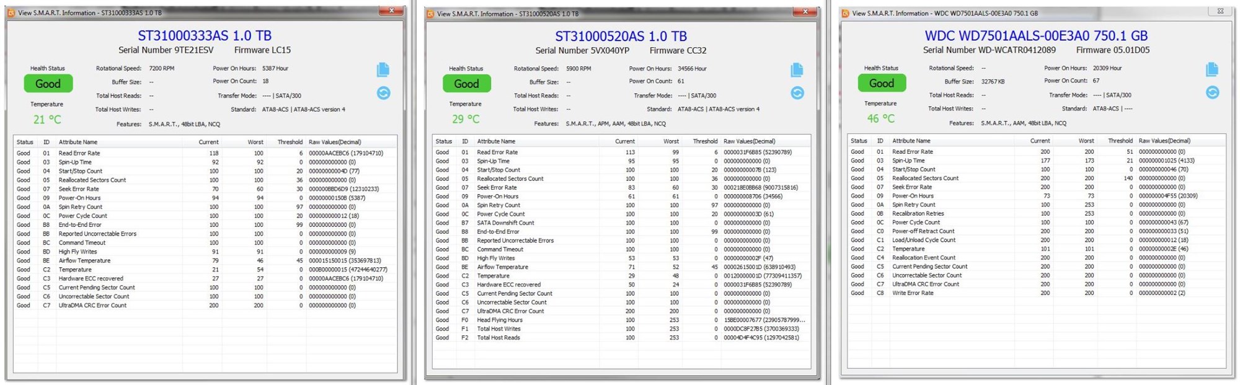Click the copy icon in the WDC WD7501AALS window

[1212, 69]
